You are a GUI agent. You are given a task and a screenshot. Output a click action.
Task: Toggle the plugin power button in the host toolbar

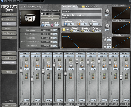(2, 1)
